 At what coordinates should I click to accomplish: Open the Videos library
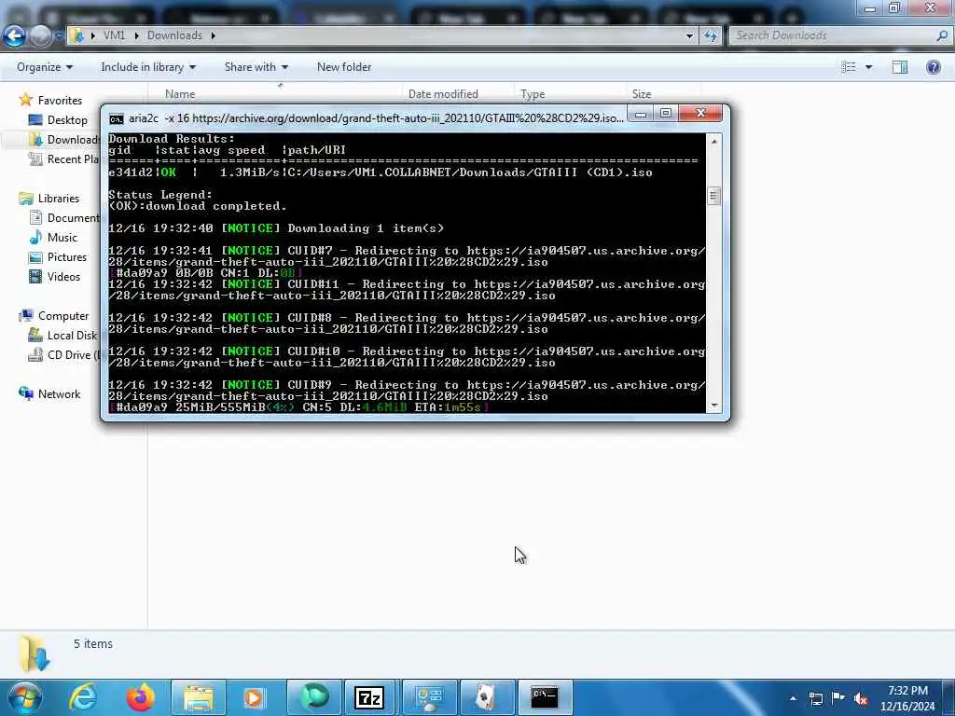point(54,276)
